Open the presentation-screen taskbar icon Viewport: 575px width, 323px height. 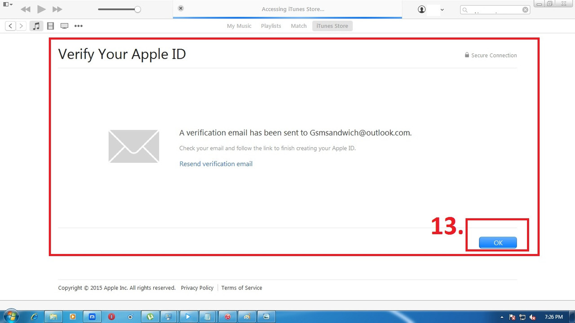pyautogui.click(x=169, y=317)
